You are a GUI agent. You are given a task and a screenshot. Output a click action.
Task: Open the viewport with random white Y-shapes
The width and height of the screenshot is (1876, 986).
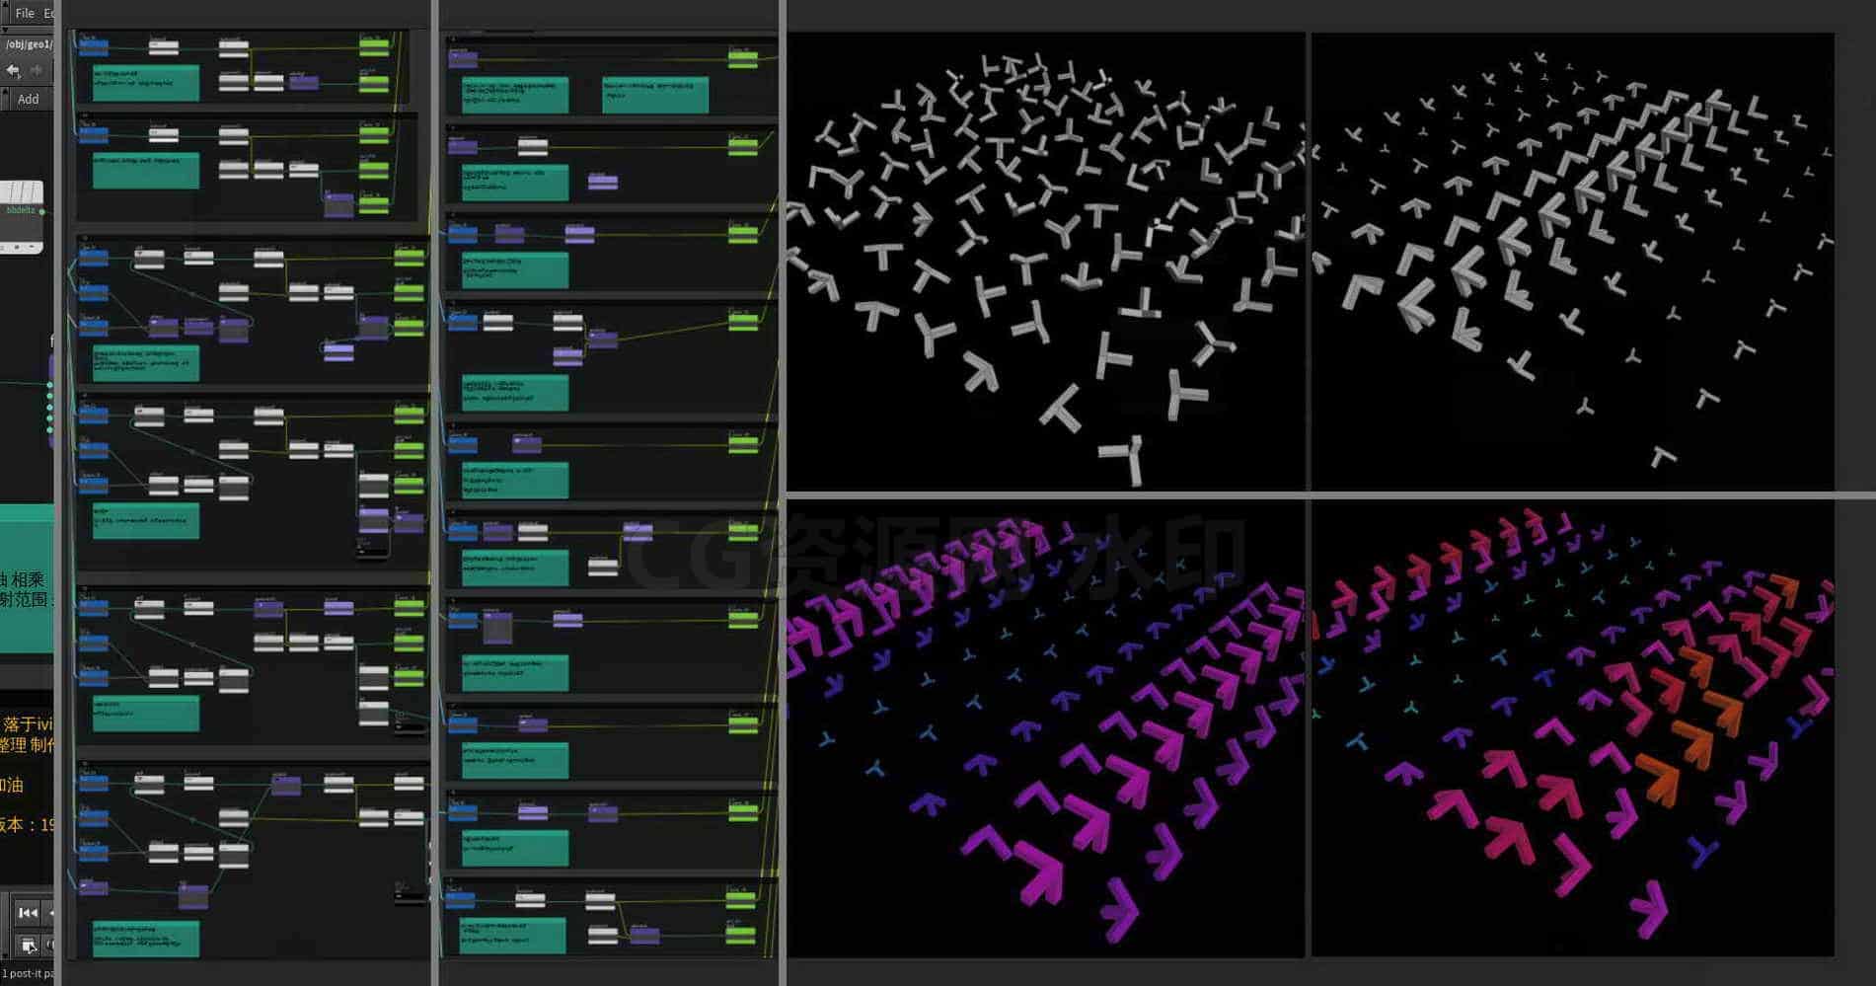[1046, 261]
